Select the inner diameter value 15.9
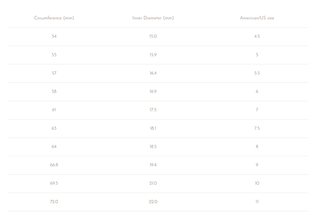Image resolution: width=318 pixels, height=221 pixels. [153, 55]
